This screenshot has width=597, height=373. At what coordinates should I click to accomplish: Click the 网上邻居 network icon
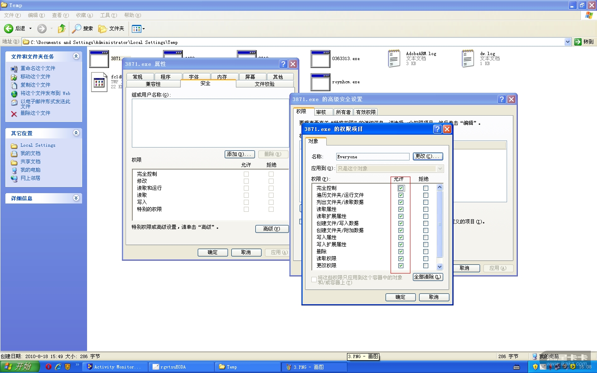click(14, 179)
